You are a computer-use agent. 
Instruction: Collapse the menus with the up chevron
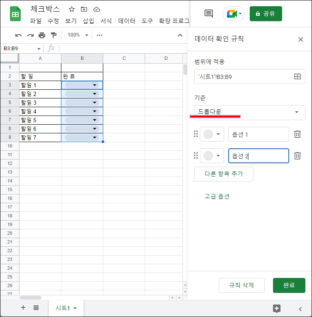click(180, 35)
